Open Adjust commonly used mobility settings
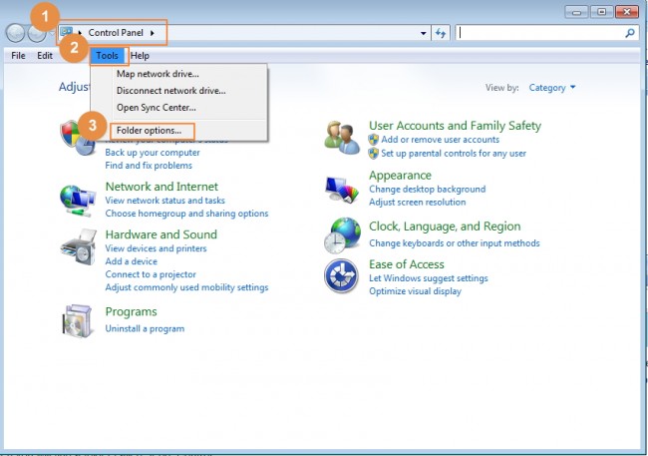The image size is (648, 456). pyautogui.click(x=186, y=287)
